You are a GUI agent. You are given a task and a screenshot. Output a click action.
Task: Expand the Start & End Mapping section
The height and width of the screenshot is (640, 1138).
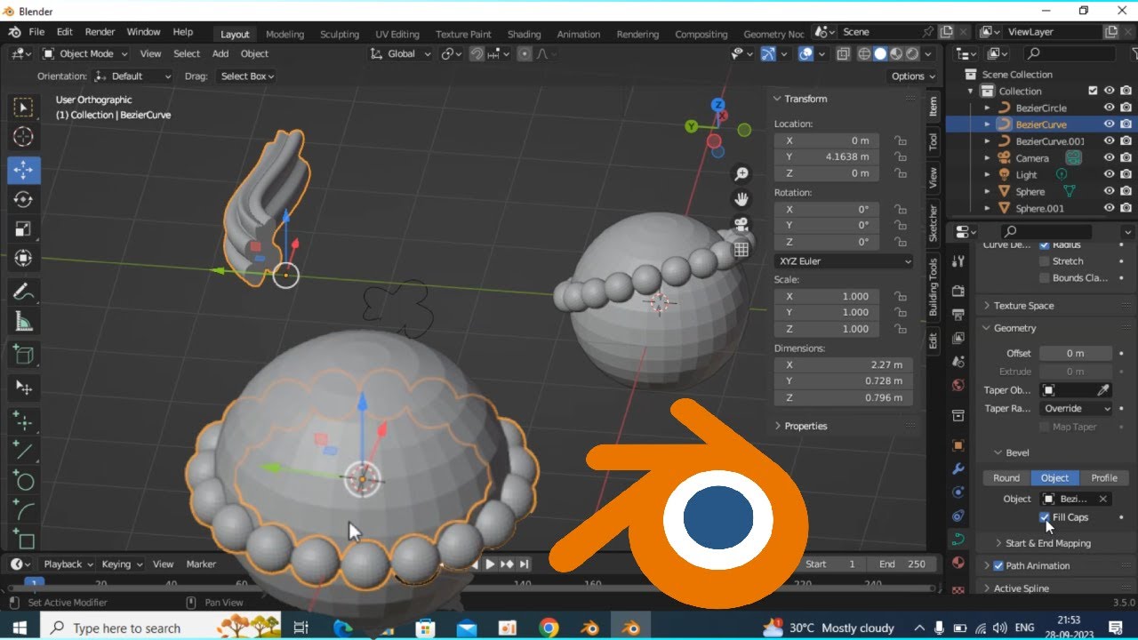(1047, 543)
